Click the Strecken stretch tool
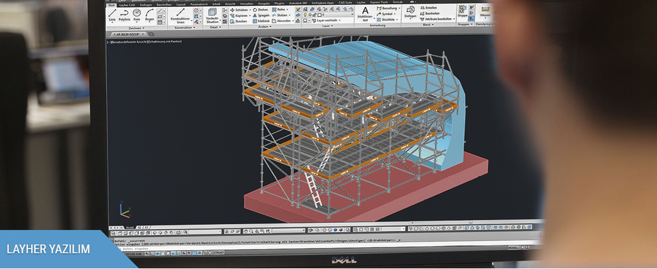 [x=239, y=21]
